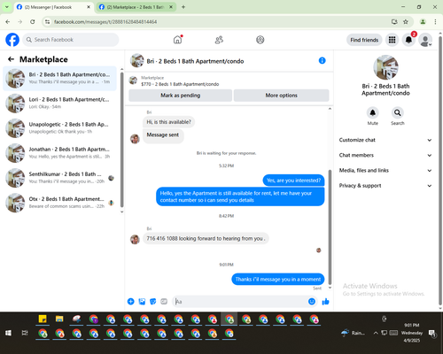Open Bri conversation in the list
443x354 pixels.
60,78
